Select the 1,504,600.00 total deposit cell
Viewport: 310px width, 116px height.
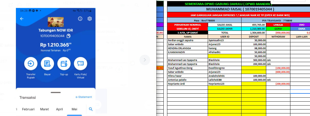254,33
